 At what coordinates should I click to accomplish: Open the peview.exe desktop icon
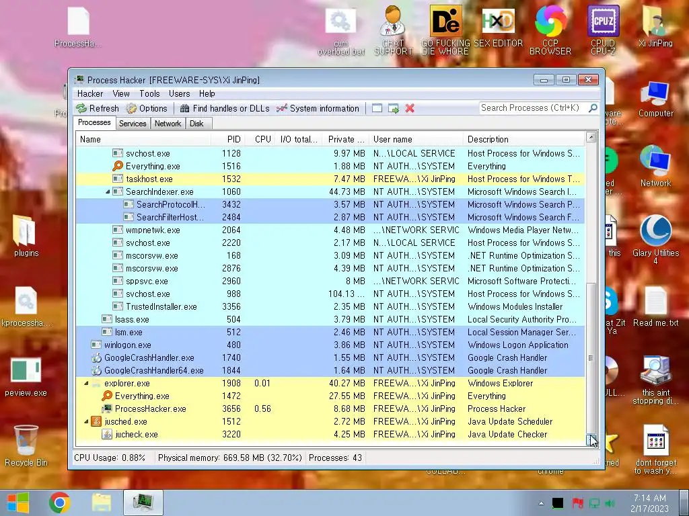coord(26,376)
